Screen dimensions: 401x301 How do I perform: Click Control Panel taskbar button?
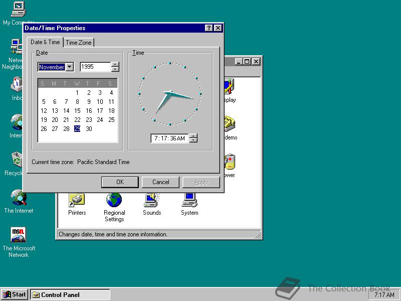70,295
